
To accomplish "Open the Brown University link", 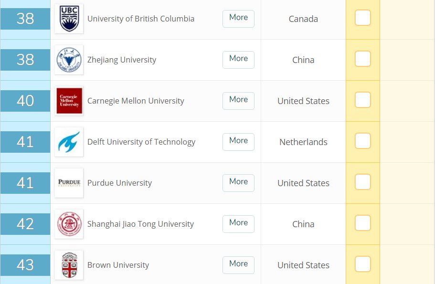I will (x=118, y=265).
